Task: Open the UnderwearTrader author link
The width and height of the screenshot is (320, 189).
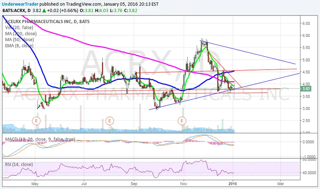Action: pyautogui.click(x=20, y=4)
